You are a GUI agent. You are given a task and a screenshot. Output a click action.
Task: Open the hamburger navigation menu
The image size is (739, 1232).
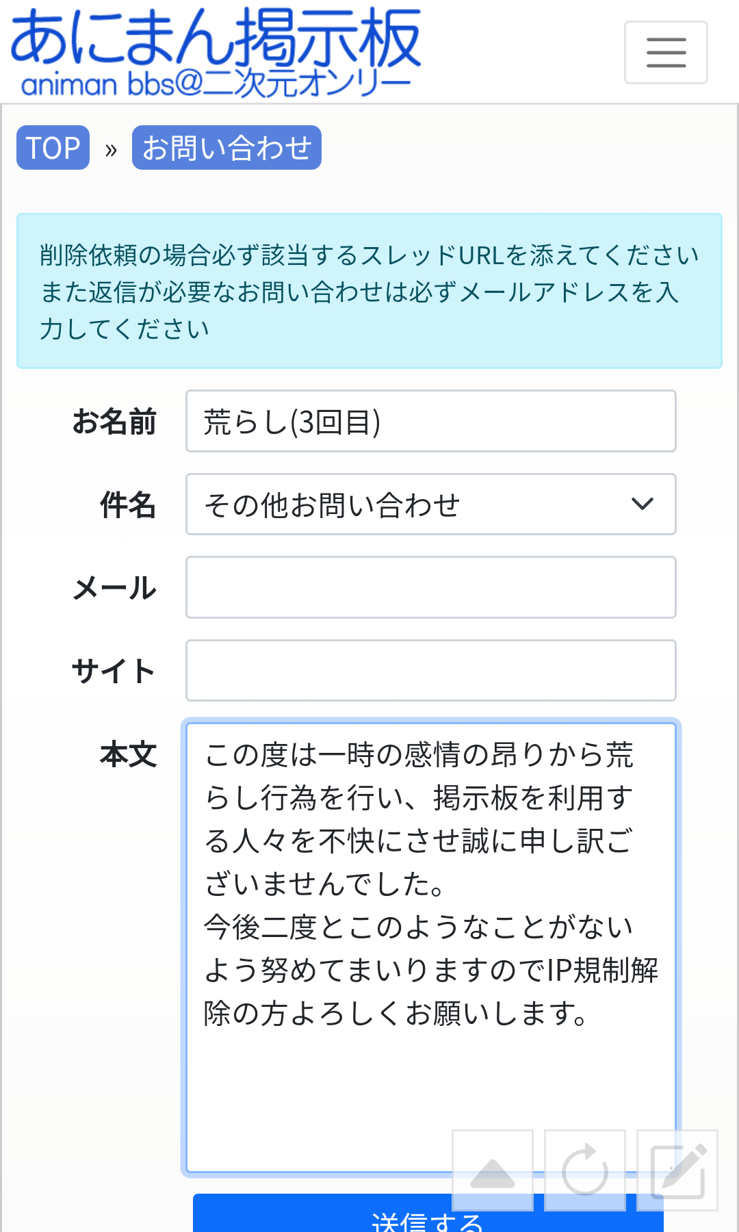[666, 53]
